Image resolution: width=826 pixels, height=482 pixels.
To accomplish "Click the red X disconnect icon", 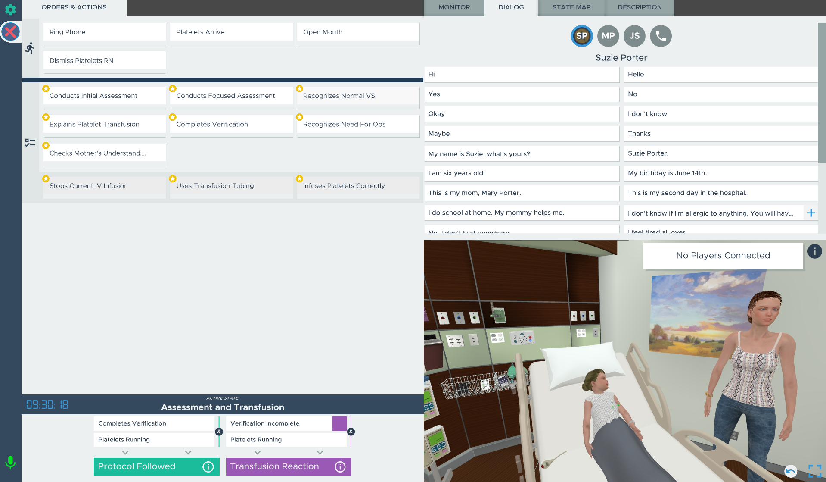I will (10, 31).
